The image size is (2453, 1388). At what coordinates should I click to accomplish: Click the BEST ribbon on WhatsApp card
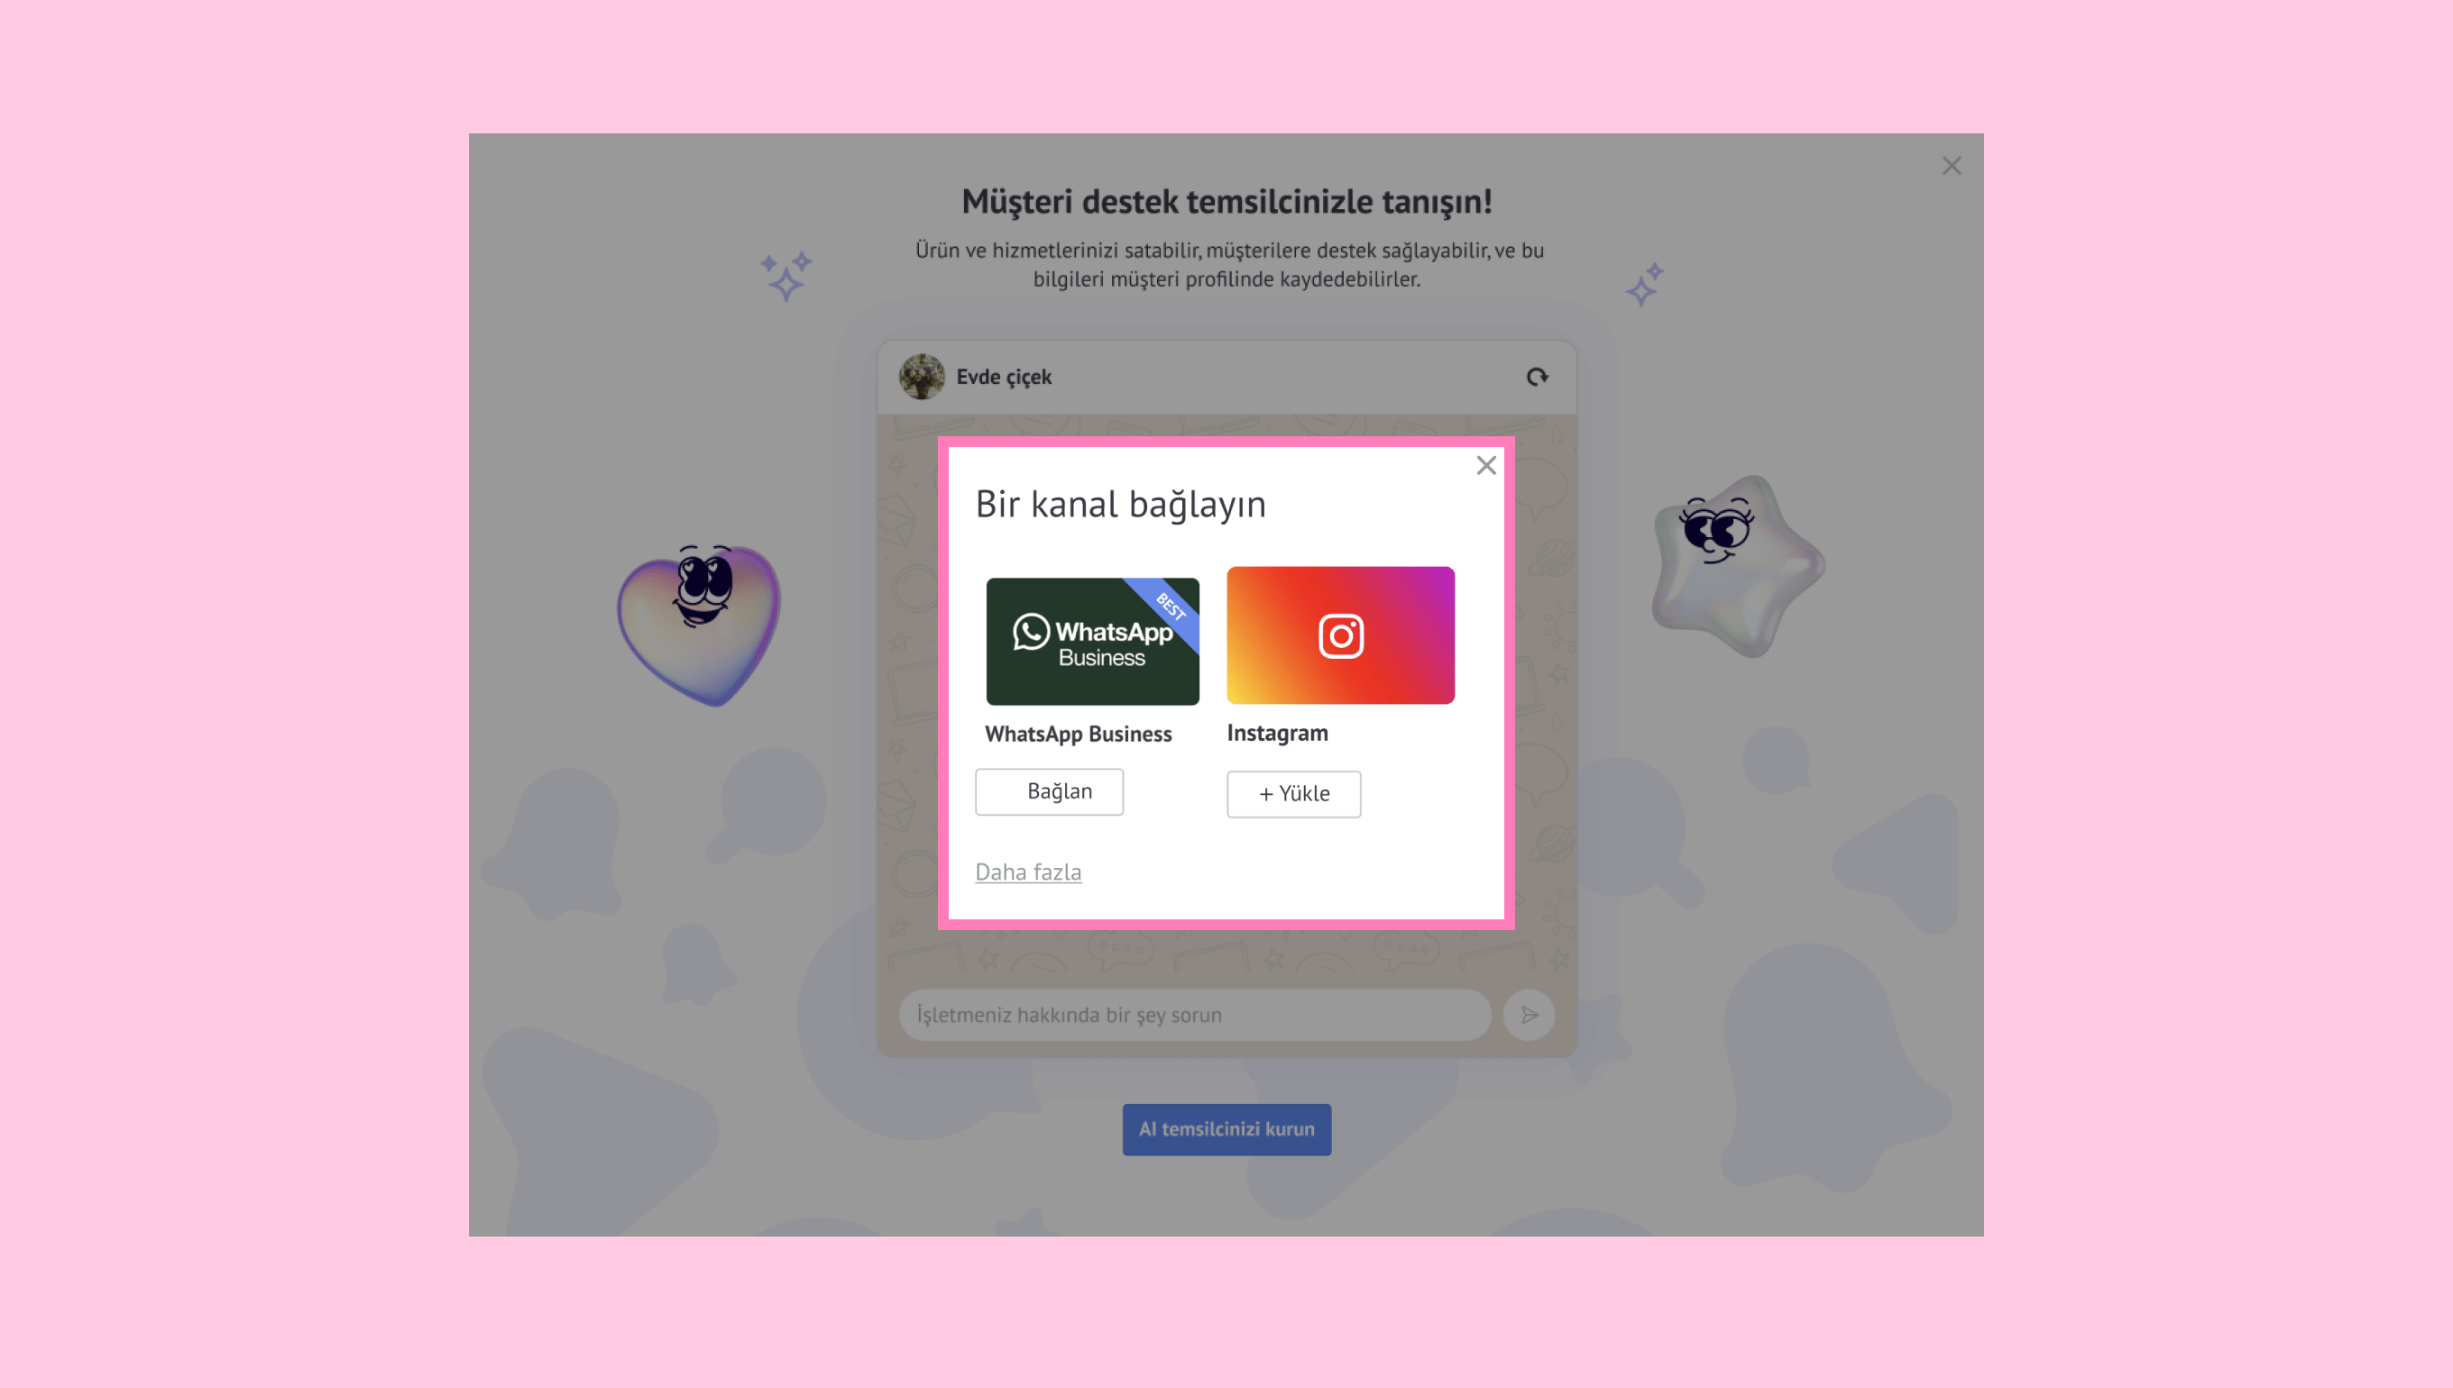click(x=1170, y=607)
